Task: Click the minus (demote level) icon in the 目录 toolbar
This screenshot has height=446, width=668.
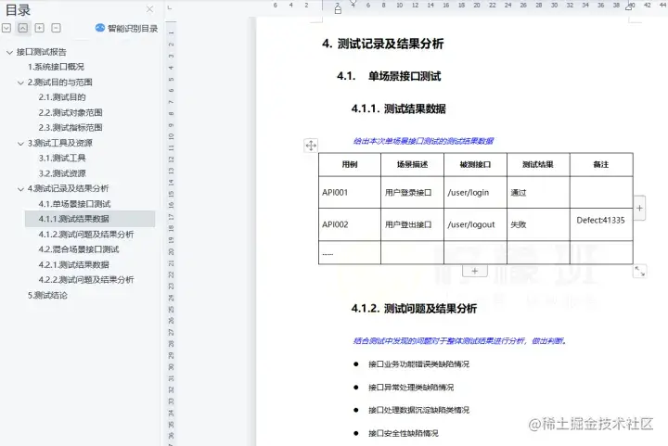Action: tap(56, 28)
